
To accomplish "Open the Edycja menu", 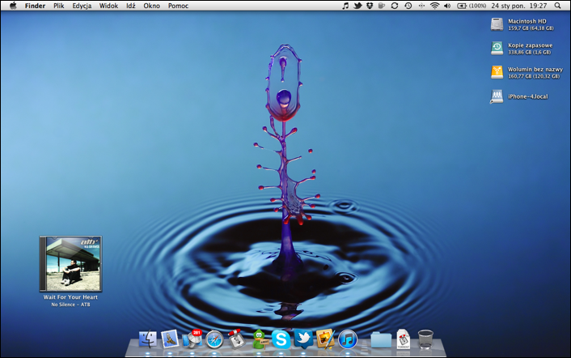I will [82, 6].
